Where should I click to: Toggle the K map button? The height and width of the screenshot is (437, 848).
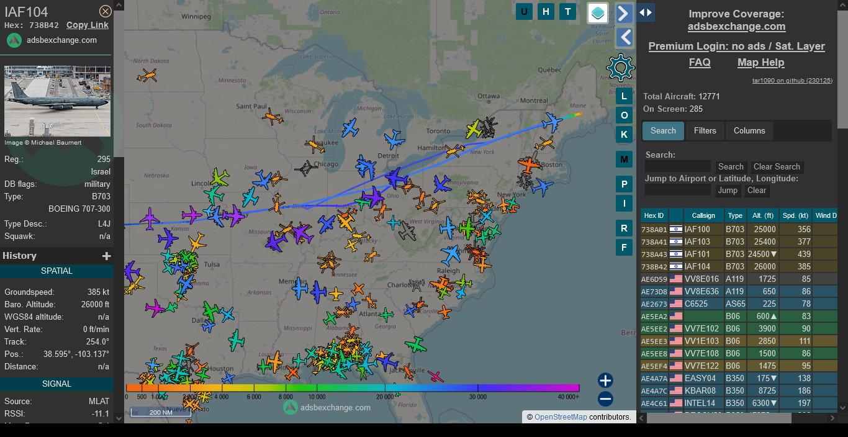coord(624,134)
